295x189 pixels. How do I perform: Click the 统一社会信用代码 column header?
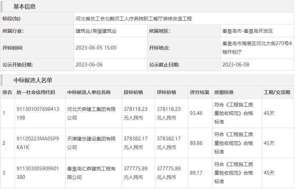(36, 92)
